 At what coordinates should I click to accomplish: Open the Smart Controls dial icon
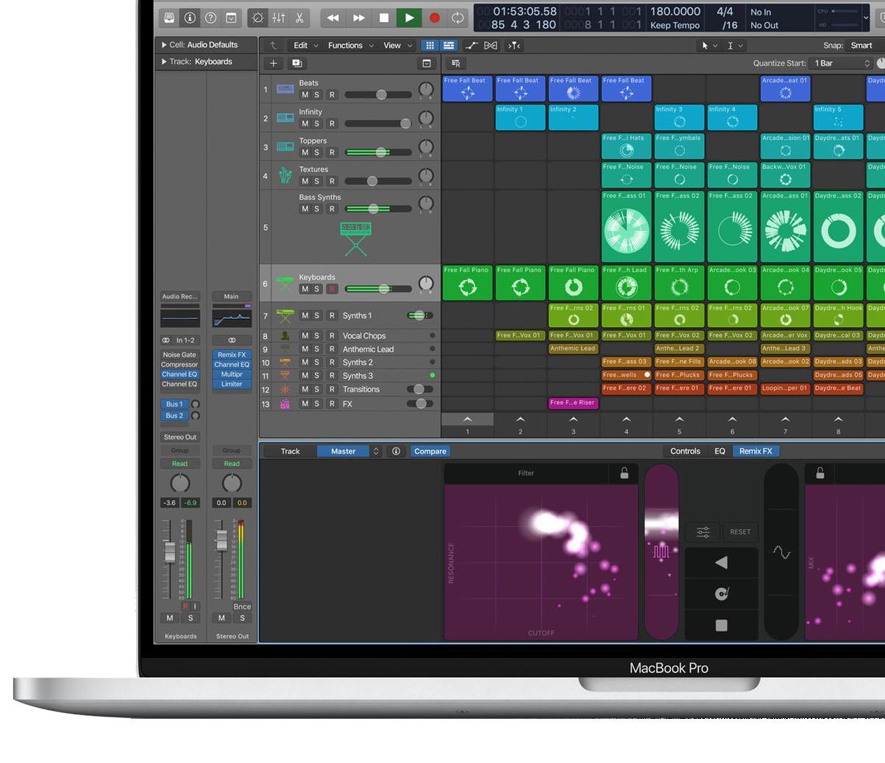point(258,18)
